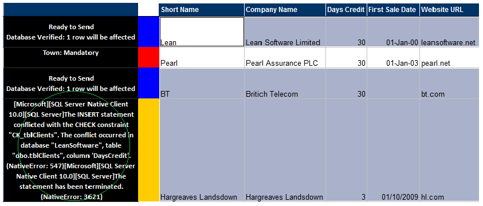This screenshot has height=206, width=483.
Task: Select the Lean short name cell
Action: click(202, 31)
